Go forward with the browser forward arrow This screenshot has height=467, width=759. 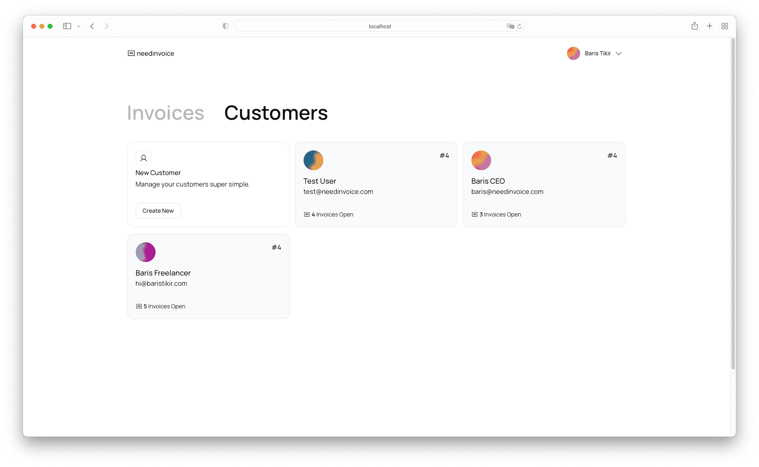[107, 26]
